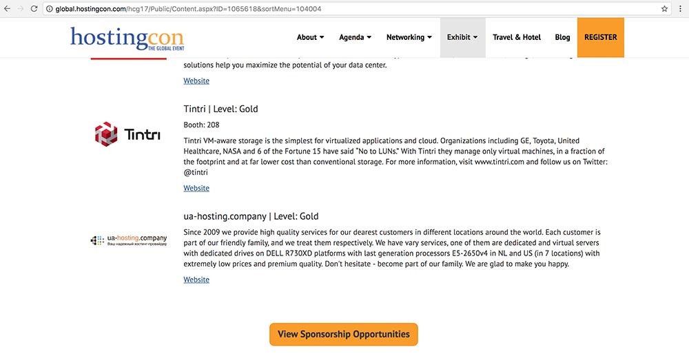The image size is (689, 356).
Task: Expand the Agenda dropdown menu
Action: (355, 37)
